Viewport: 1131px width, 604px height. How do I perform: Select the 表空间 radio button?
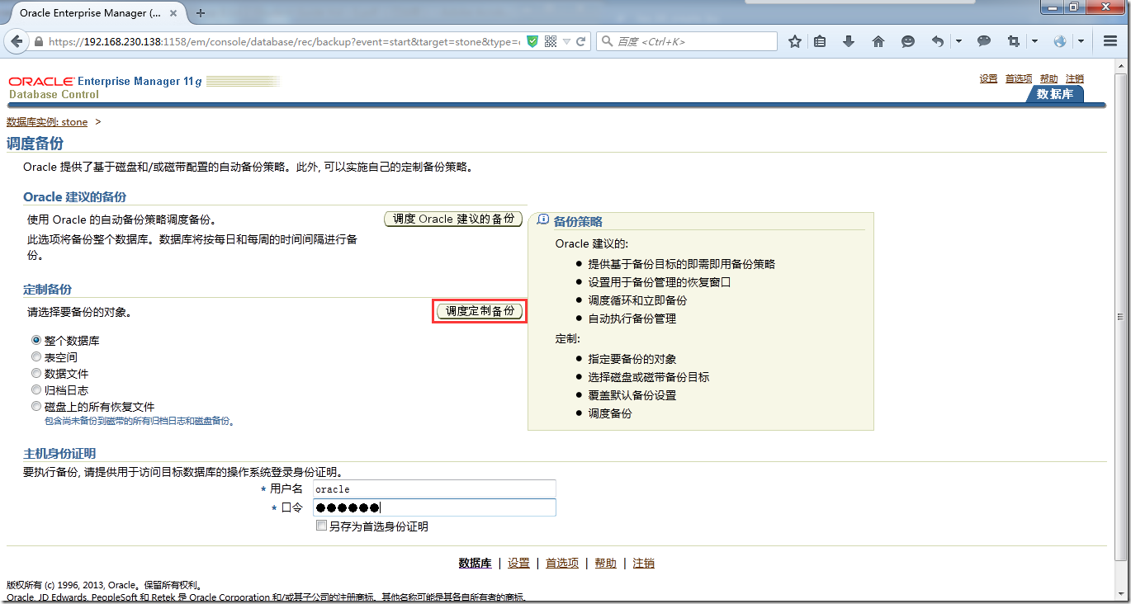click(36, 356)
